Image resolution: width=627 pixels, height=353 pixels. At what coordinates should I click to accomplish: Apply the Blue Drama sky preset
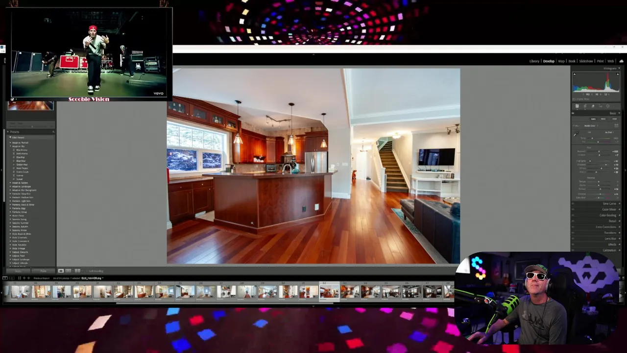pyautogui.click(x=22, y=150)
